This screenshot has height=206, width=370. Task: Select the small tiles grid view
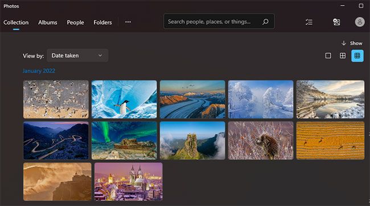[357, 56]
